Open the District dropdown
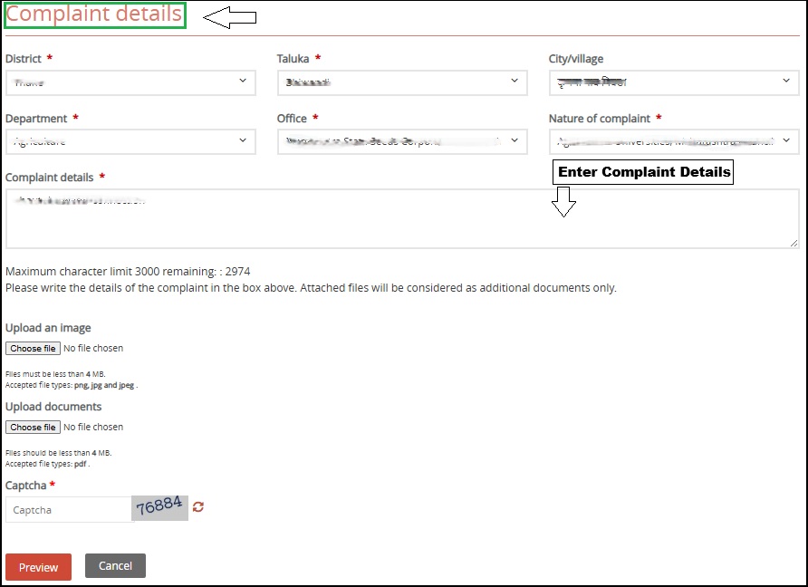Image resolution: width=808 pixels, height=587 pixels. click(130, 82)
